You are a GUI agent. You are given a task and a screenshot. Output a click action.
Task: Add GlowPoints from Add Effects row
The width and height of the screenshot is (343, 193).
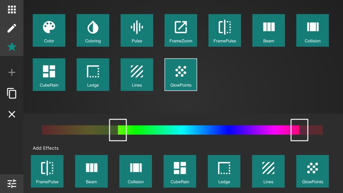pos(313,172)
